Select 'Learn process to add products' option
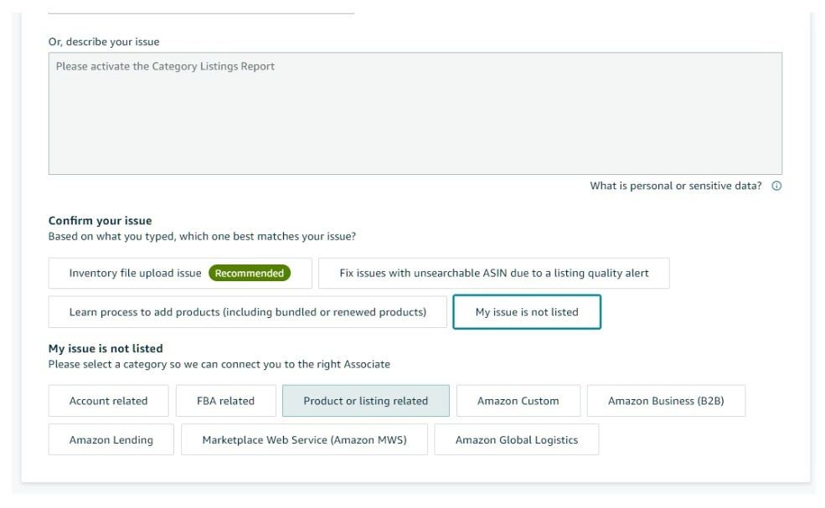Viewport: 825px width, 508px height. click(247, 312)
